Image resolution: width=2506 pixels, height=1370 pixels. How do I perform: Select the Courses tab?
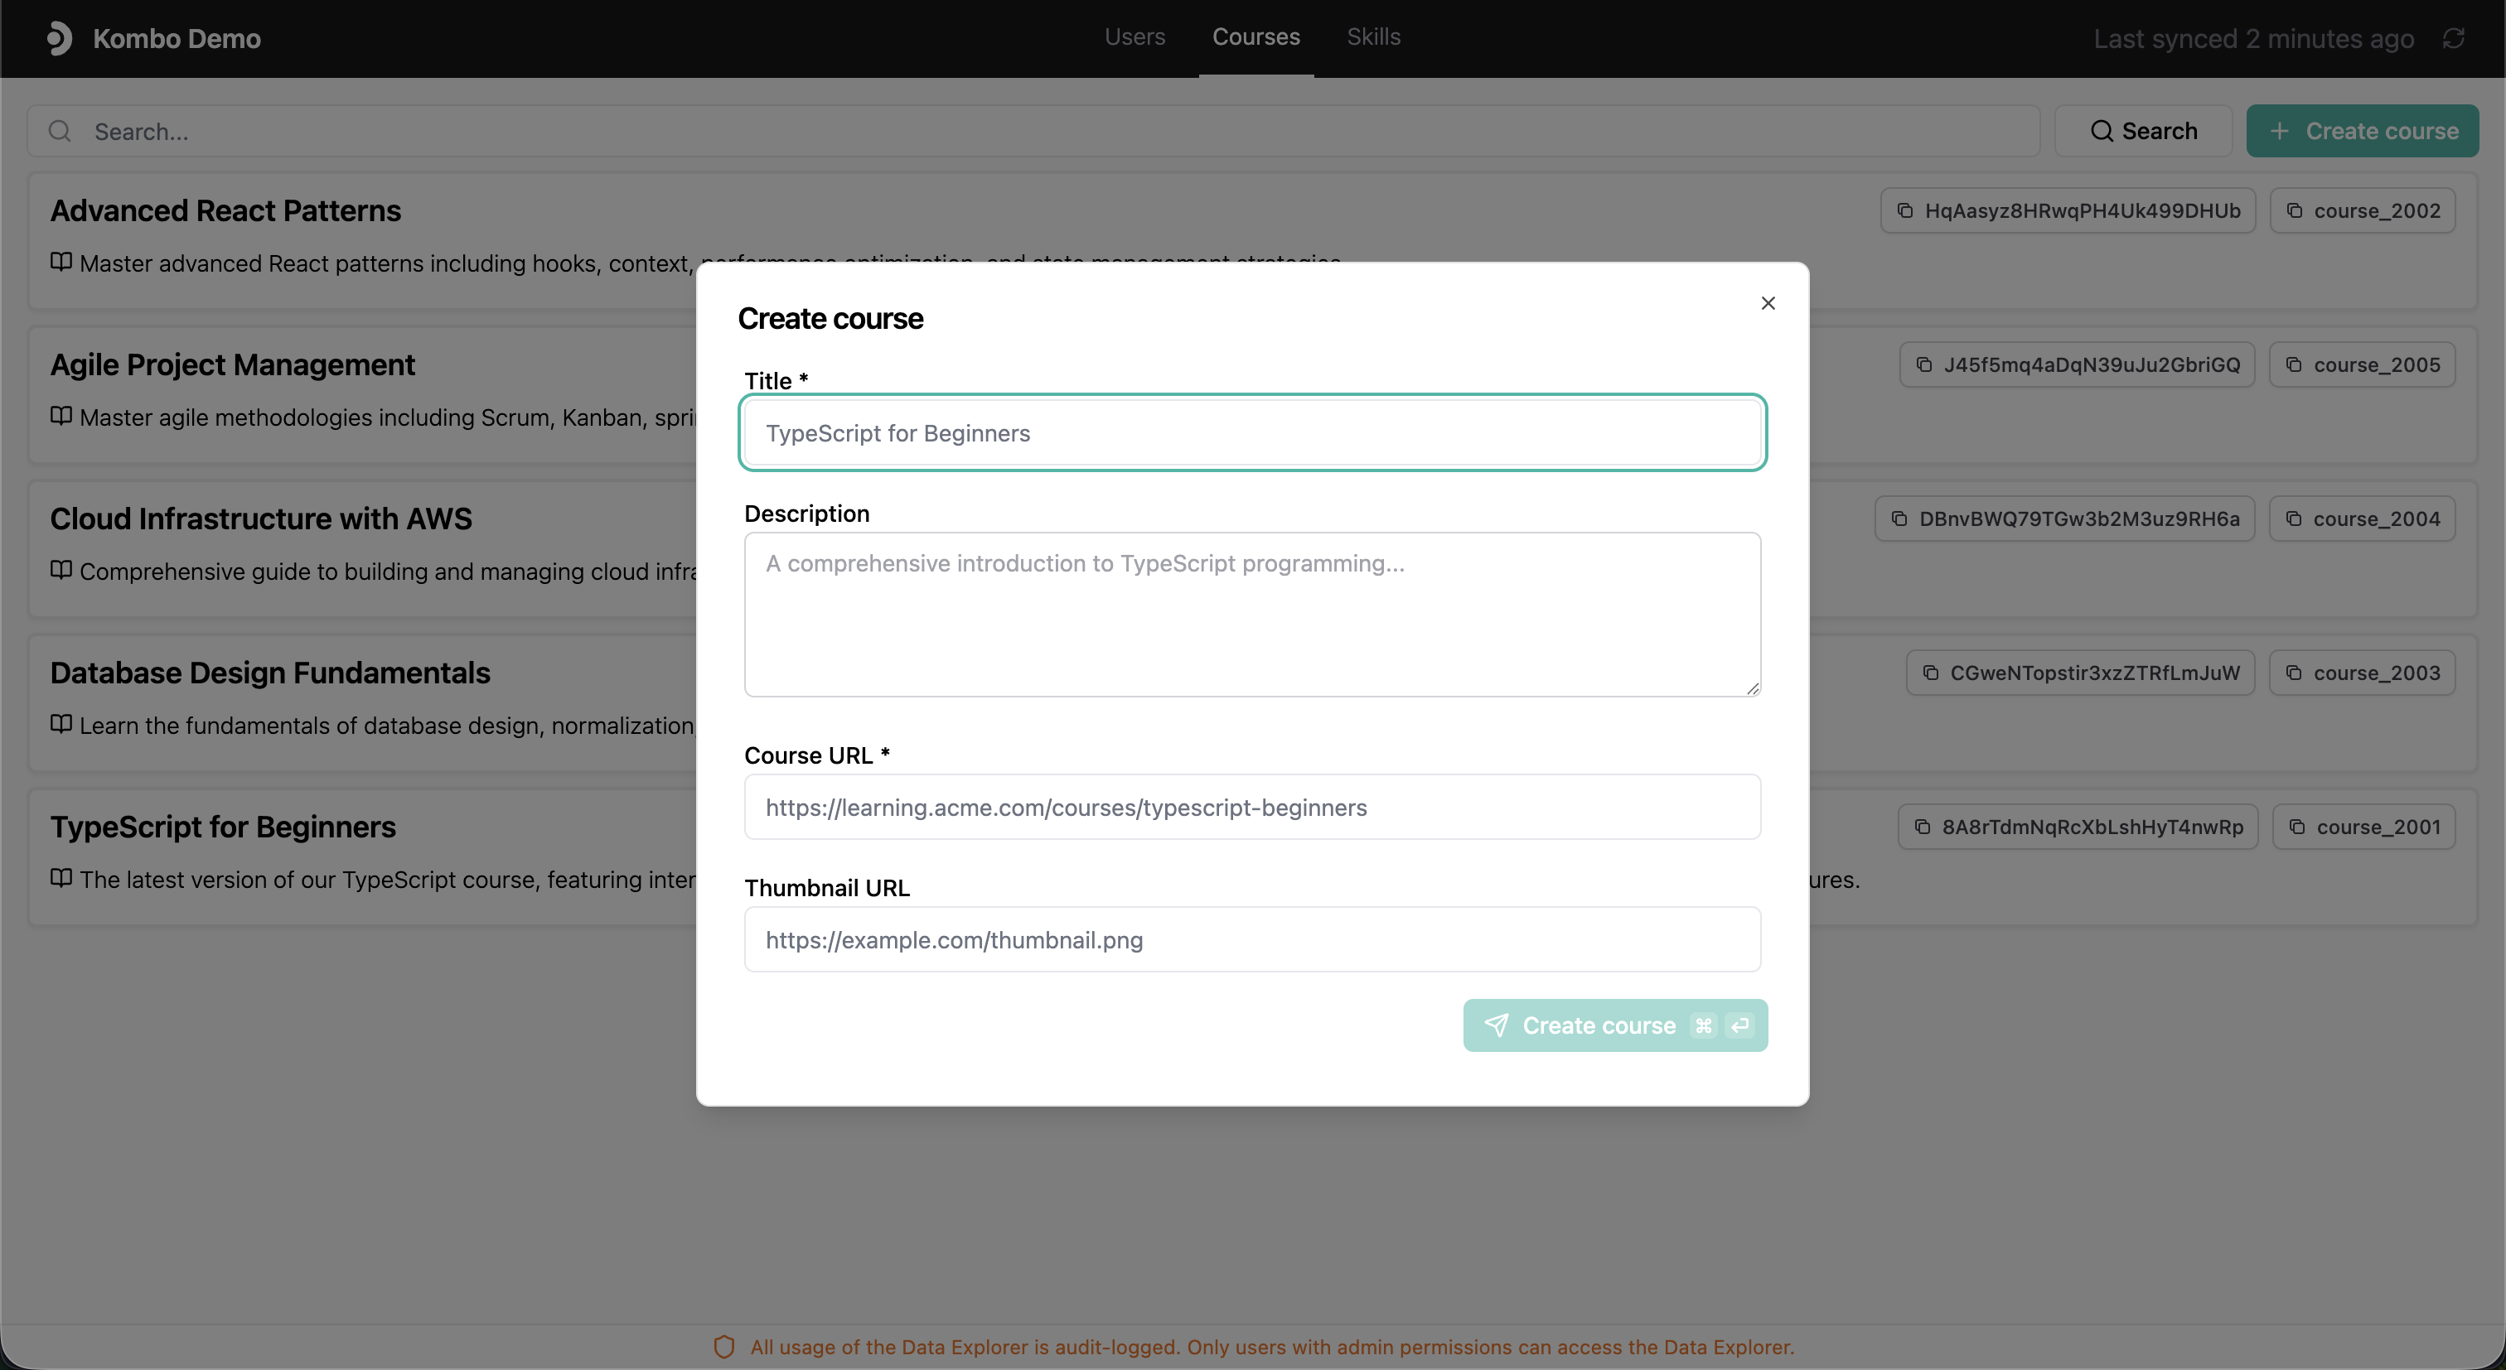pos(1255,37)
